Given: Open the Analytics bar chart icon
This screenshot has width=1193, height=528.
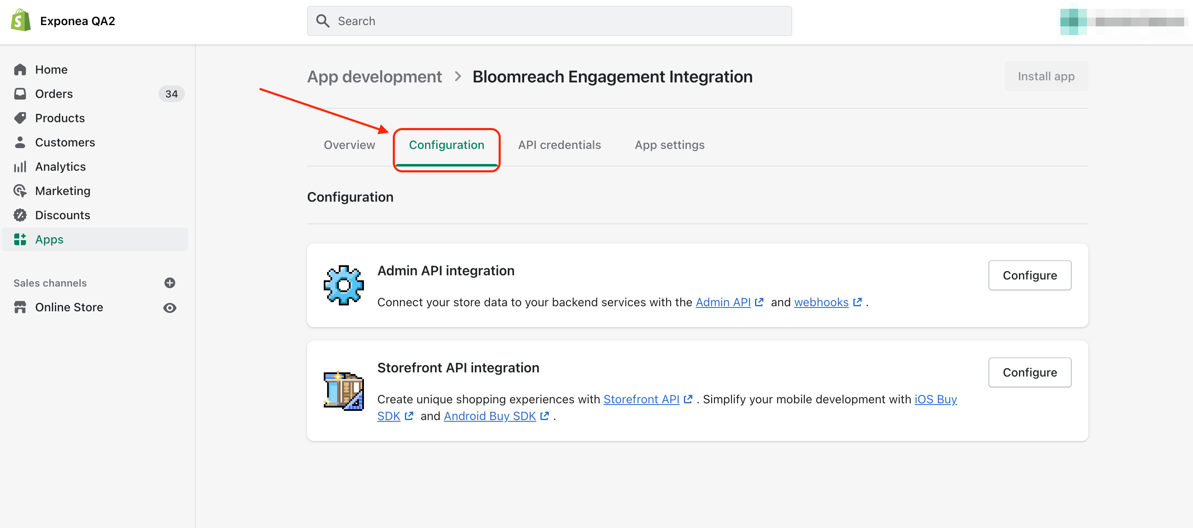Looking at the screenshot, I should click(20, 167).
